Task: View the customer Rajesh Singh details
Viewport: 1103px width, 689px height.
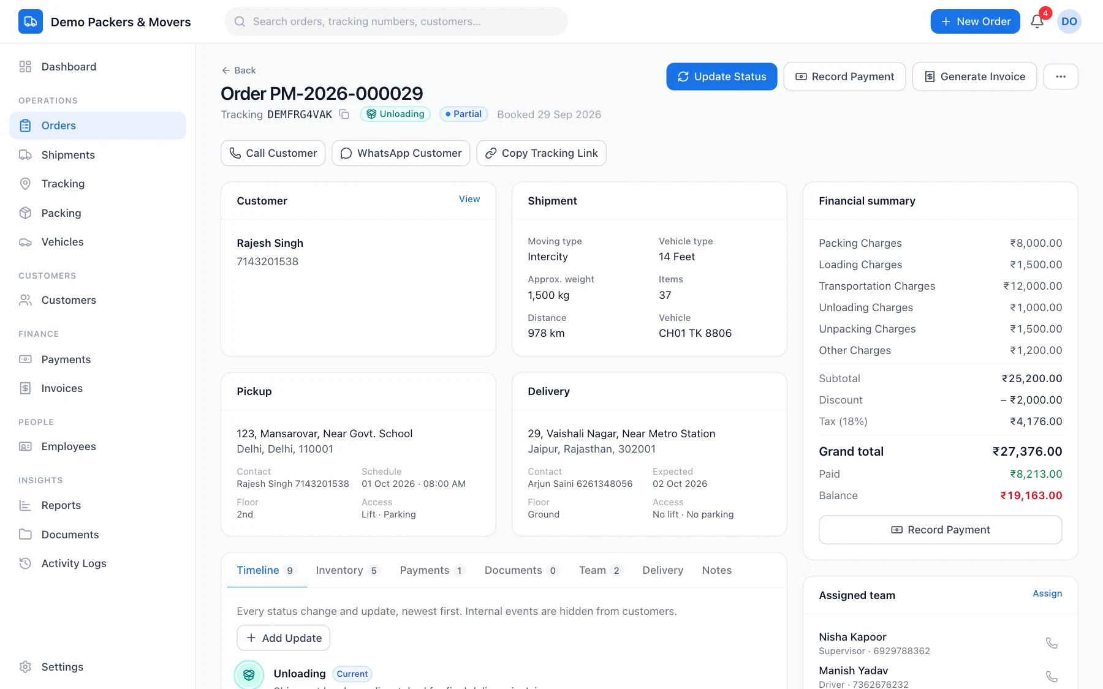Action: point(469,199)
